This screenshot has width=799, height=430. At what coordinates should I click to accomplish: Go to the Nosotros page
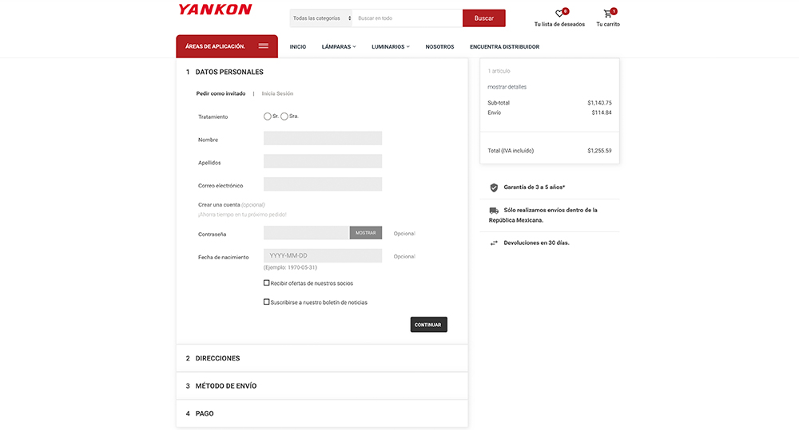pos(439,47)
